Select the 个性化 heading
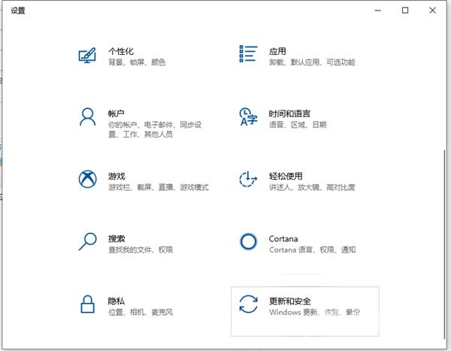This screenshot has width=451, height=351. [121, 52]
